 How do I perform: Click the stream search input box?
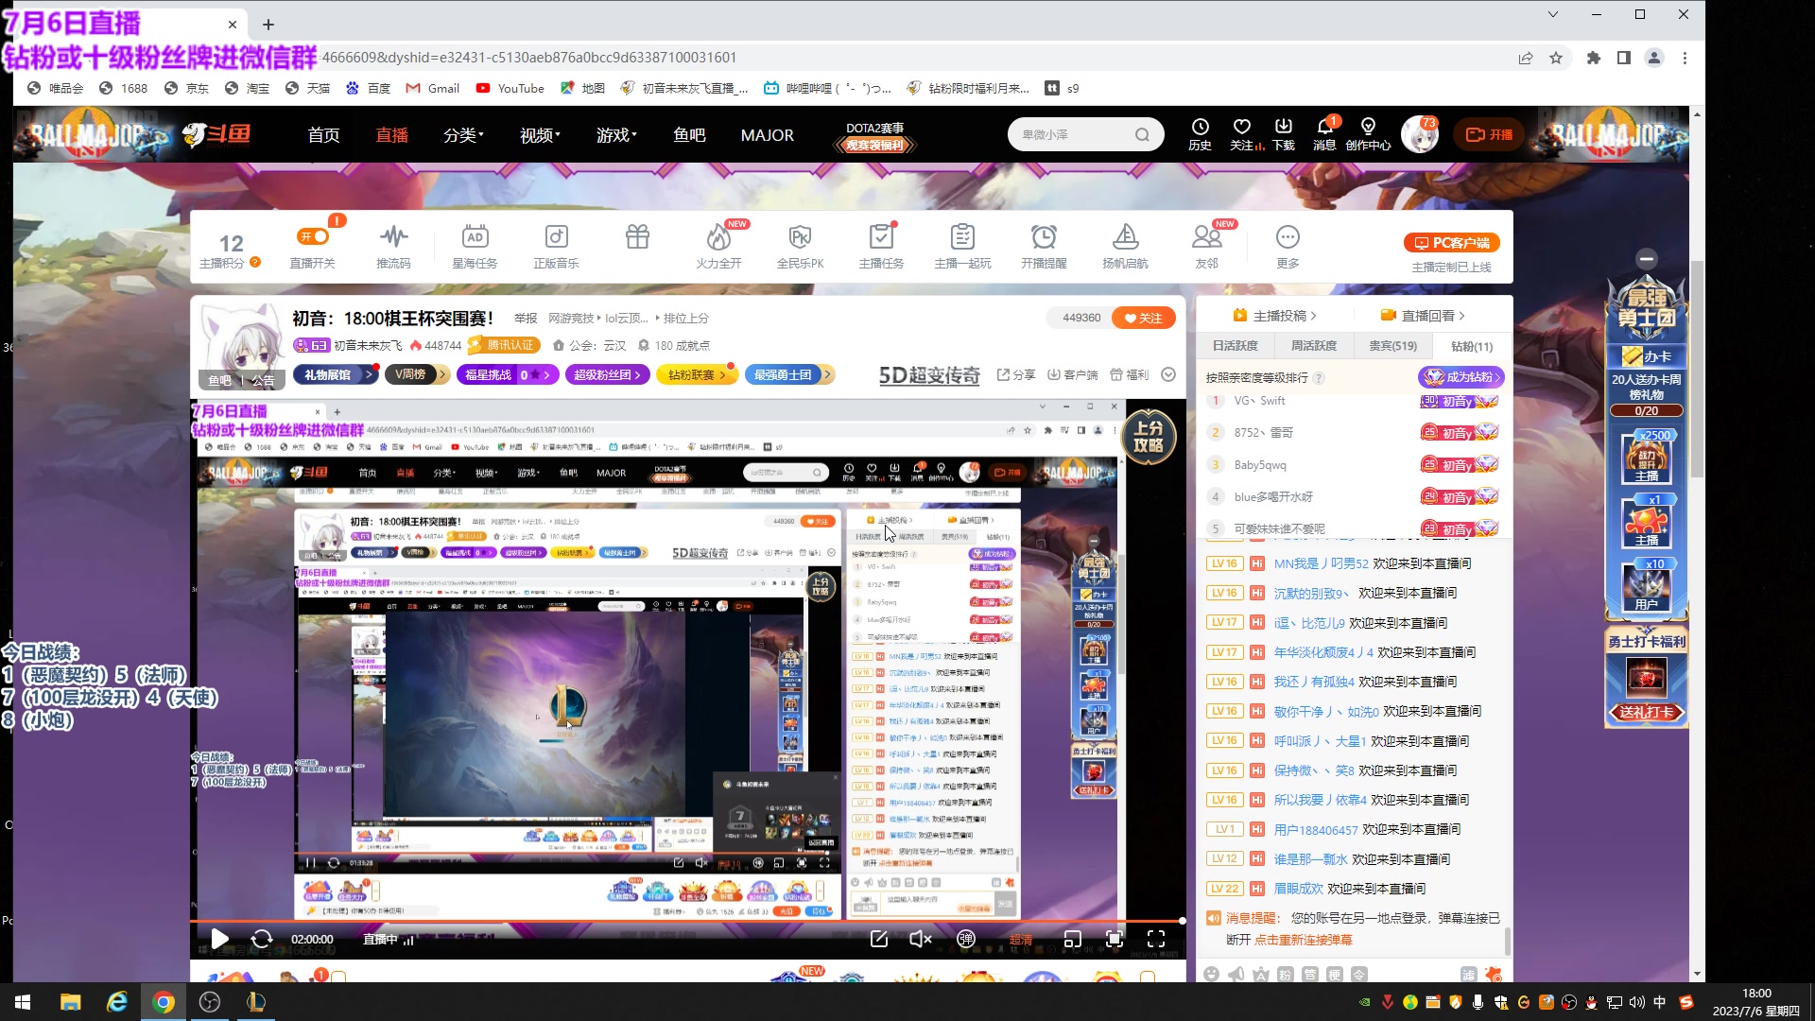pyautogui.click(x=1078, y=133)
